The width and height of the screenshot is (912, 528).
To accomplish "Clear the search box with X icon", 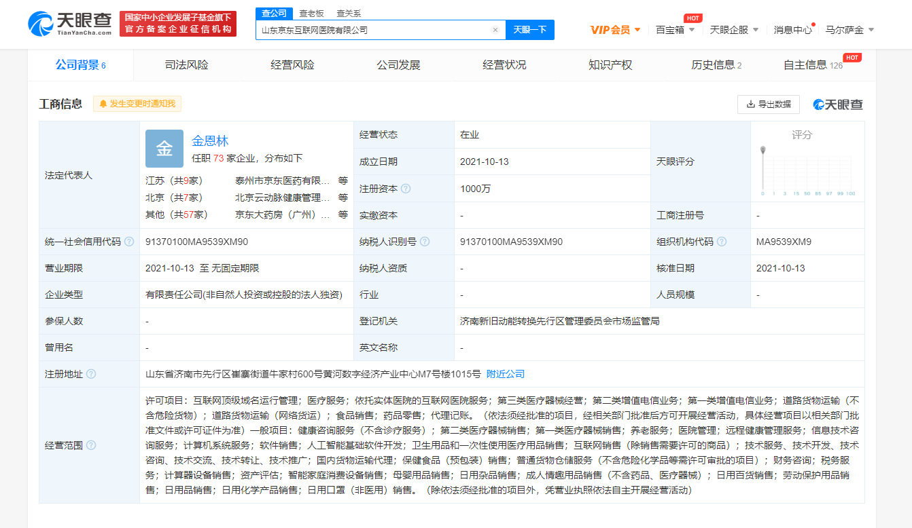I will click(495, 30).
